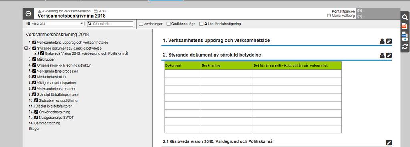The height and width of the screenshot is (147, 410).
Task: Edit section 1 with pencil icon
Action: 389,41
